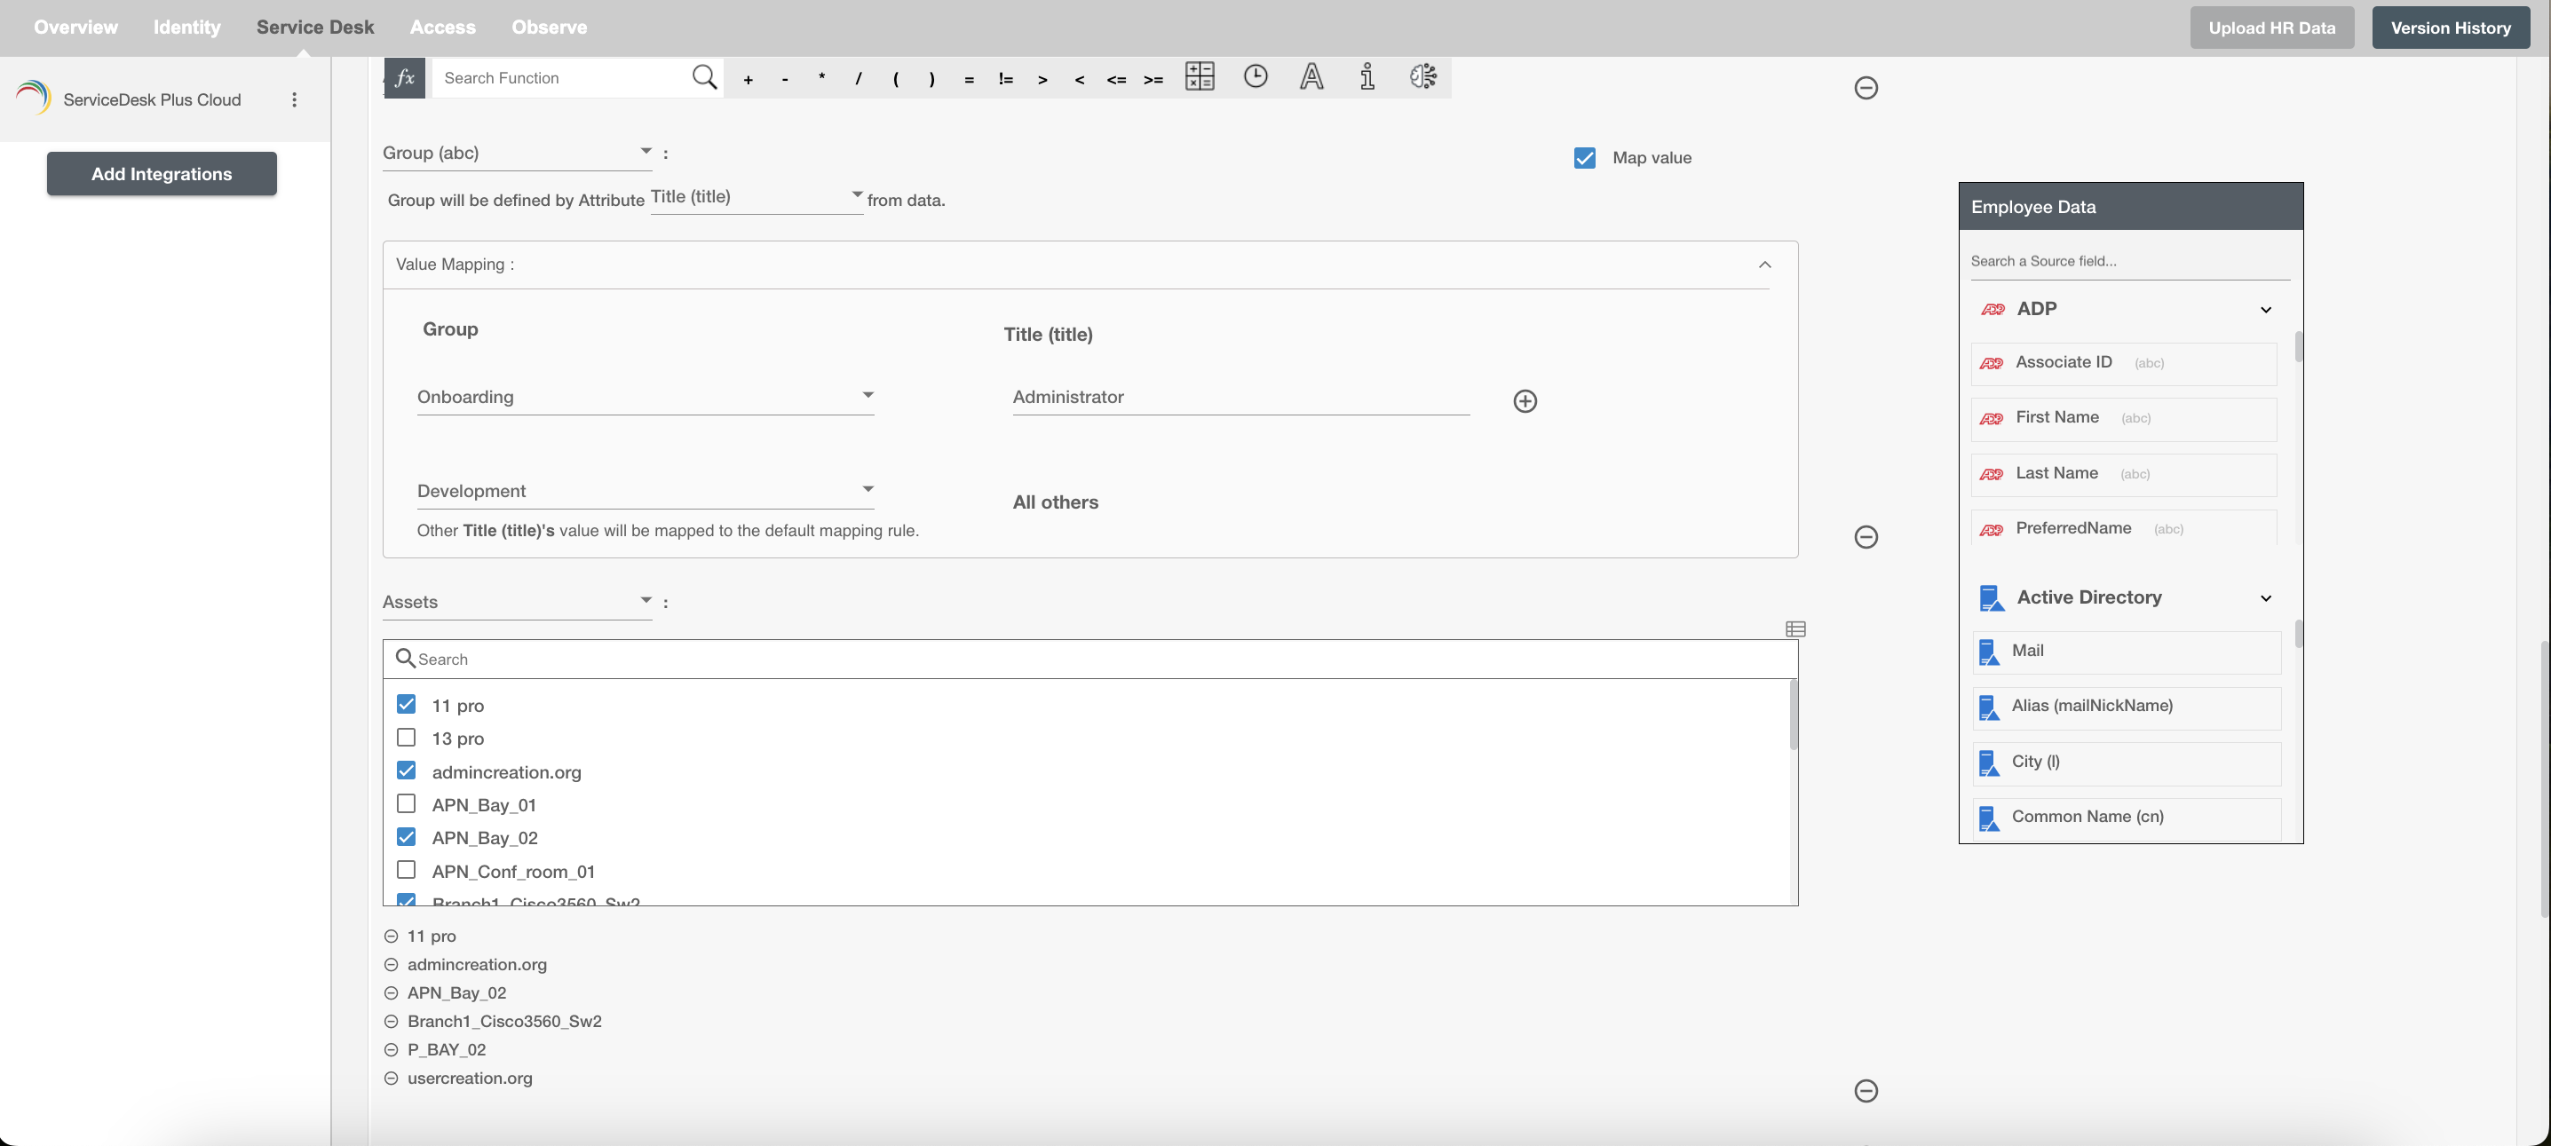Screen dimensions: 2551x1146
Task: Click the clock/time function icon
Action: pyautogui.click(x=1253, y=78)
